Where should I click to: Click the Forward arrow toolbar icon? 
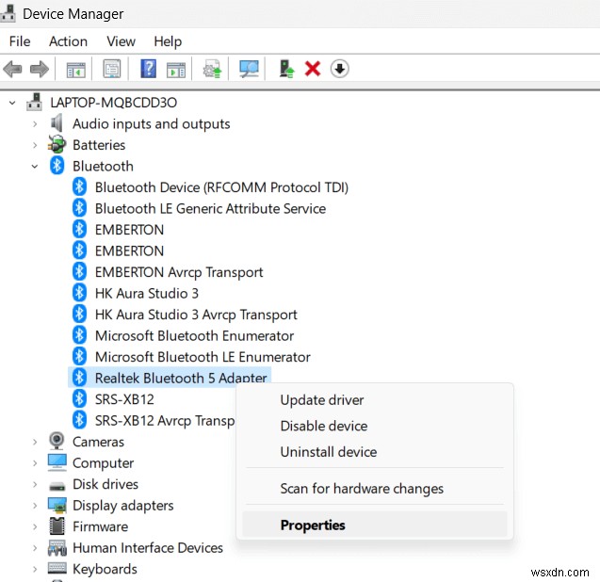[x=40, y=70]
